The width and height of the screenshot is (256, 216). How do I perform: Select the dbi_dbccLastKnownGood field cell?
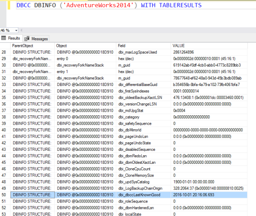click(143, 195)
